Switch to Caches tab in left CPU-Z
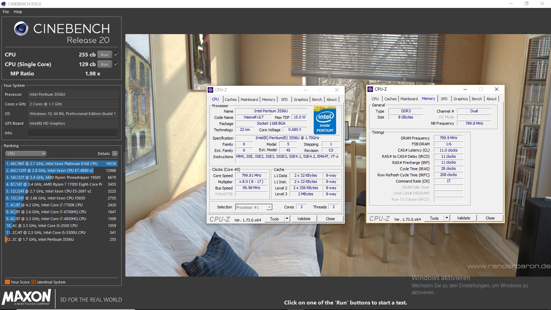551x310 pixels. coord(231,100)
